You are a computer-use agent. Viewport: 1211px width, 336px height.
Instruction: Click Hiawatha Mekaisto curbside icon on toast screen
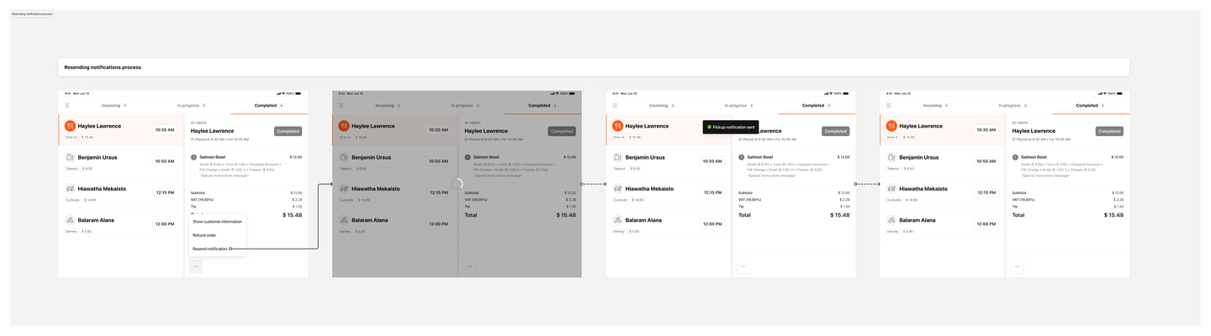(617, 189)
